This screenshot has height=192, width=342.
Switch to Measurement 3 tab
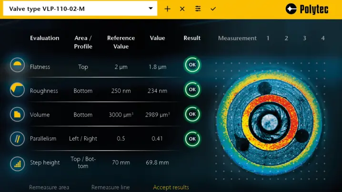304,38
